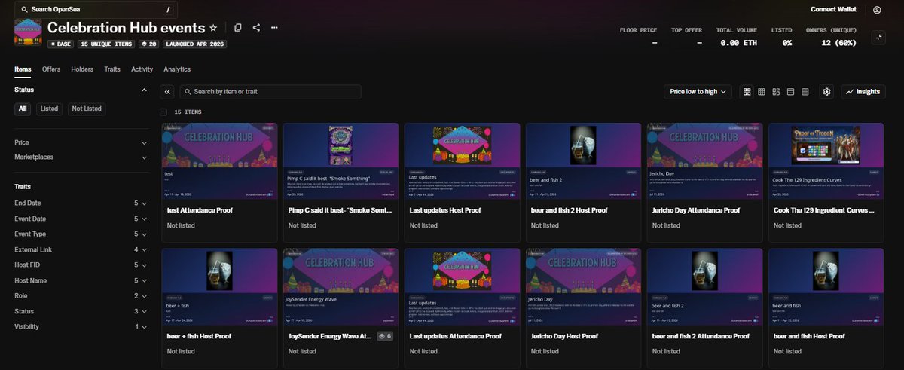
Task: Expand the Event Type trait
Action: pyautogui.click(x=81, y=234)
